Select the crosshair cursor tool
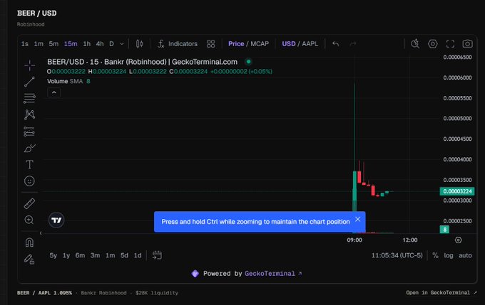The height and width of the screenshot is (305, 485). pyautogui.click(x=30, y=65)
